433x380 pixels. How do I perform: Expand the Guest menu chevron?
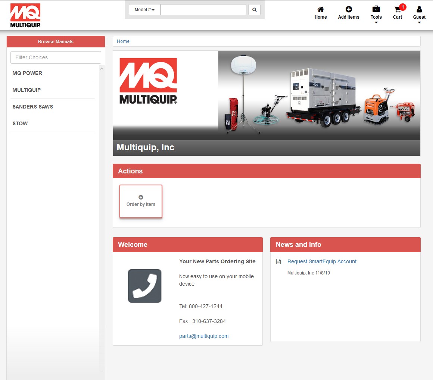click(419, 22)
